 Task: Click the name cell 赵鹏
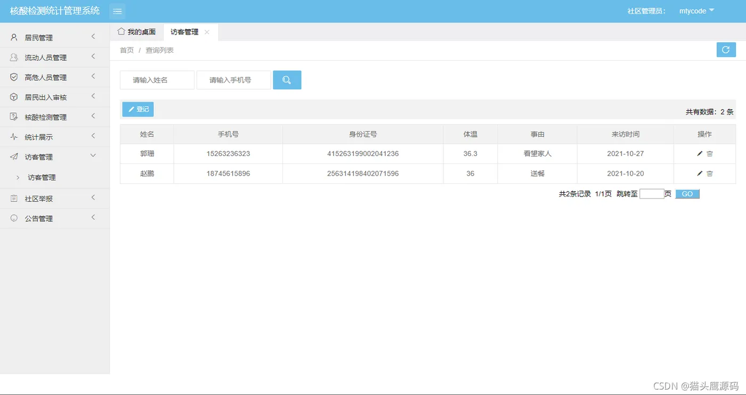147,174
